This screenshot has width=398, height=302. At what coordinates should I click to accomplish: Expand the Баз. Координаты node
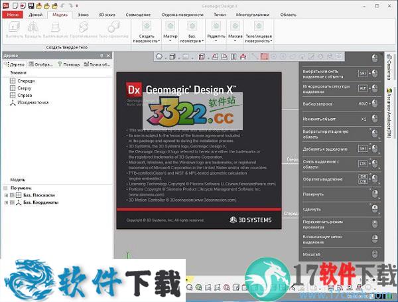click(x=6, y=202)
